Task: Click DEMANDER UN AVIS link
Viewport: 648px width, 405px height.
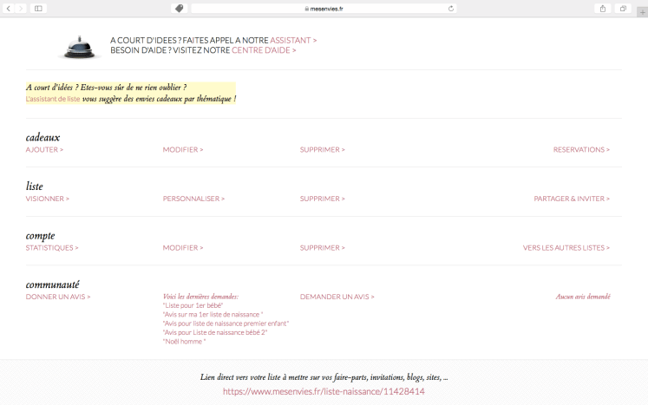Action: coord(337,297)
